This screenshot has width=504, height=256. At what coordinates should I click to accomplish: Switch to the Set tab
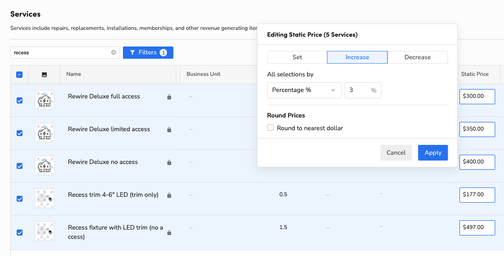pos(297,57)
